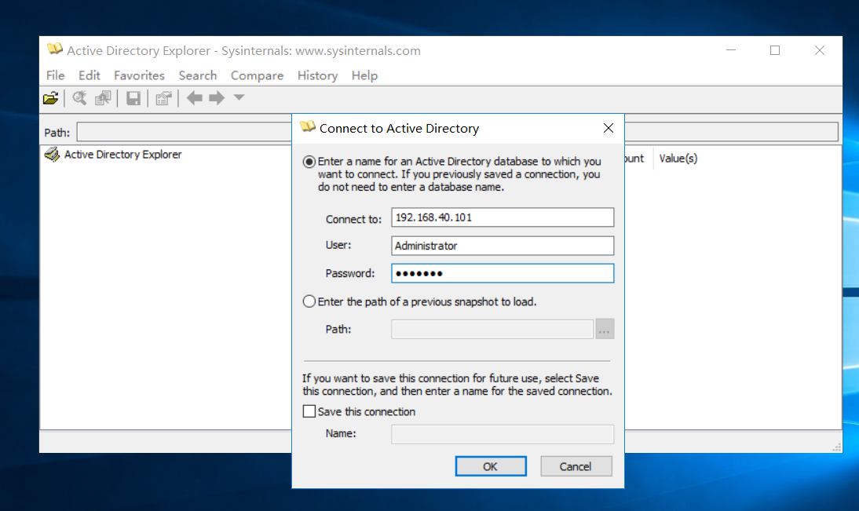Close the Connect to Active Directory dialog
Screen dimensions: 859x511
click(x=608, y=128)
